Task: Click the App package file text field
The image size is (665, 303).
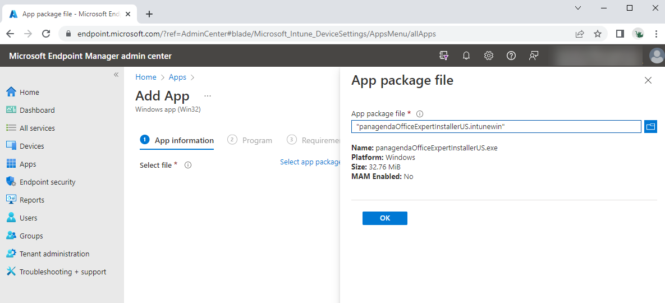Action: click(x=496, y=127)
